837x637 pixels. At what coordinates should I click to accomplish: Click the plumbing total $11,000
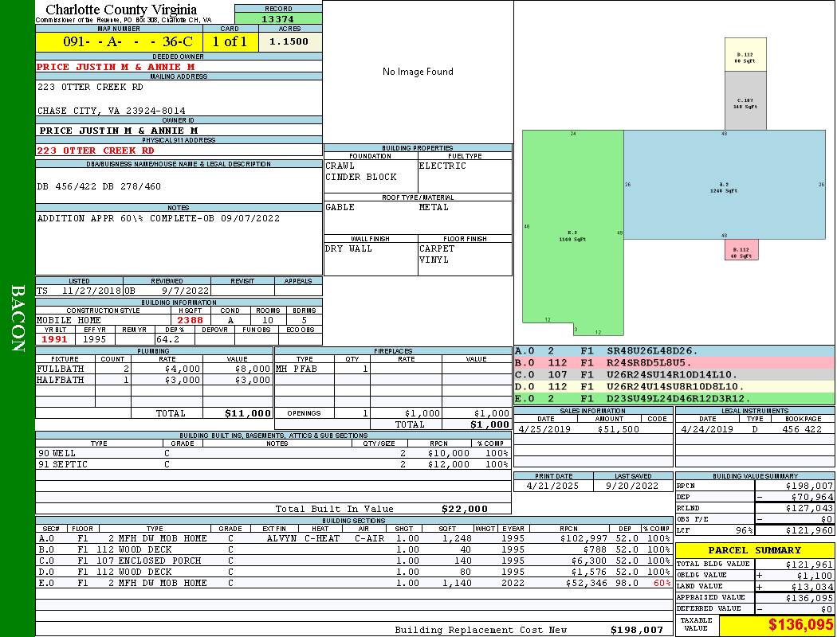click(x=248, y=413)
